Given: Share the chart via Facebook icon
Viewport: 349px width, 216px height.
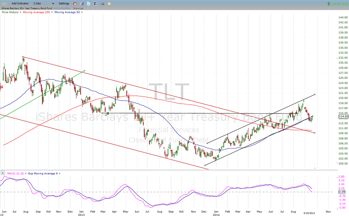Looking at the screenshot, I should 95,3.
